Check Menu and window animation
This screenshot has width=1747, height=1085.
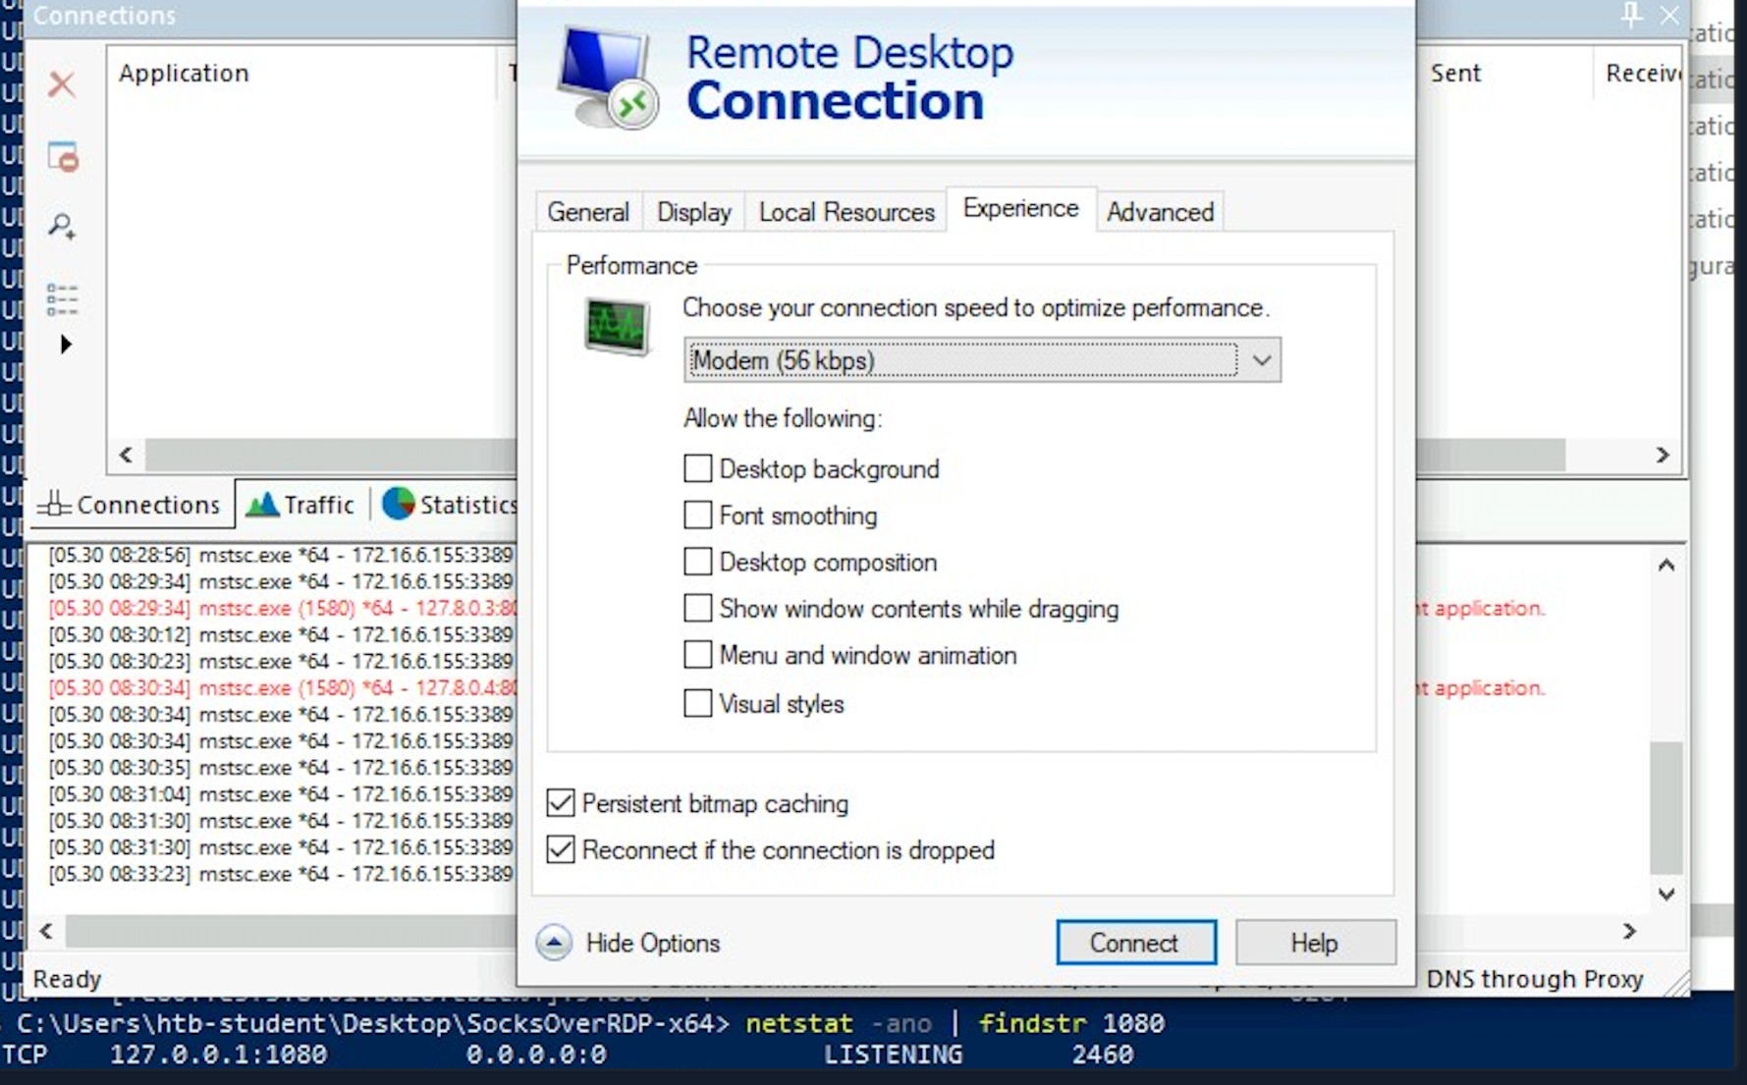click(697, 655)
